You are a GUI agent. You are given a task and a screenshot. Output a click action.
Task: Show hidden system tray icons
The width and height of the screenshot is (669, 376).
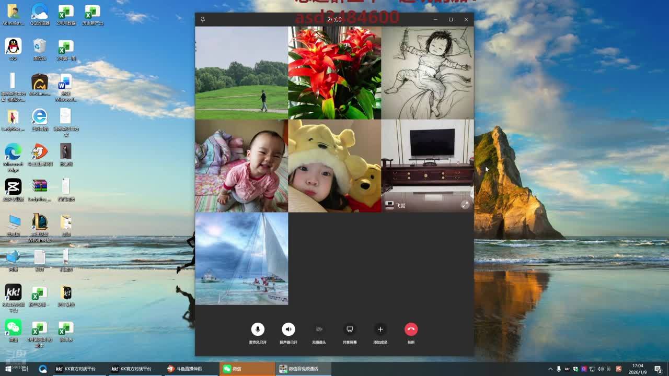click(x=550, y=369)
